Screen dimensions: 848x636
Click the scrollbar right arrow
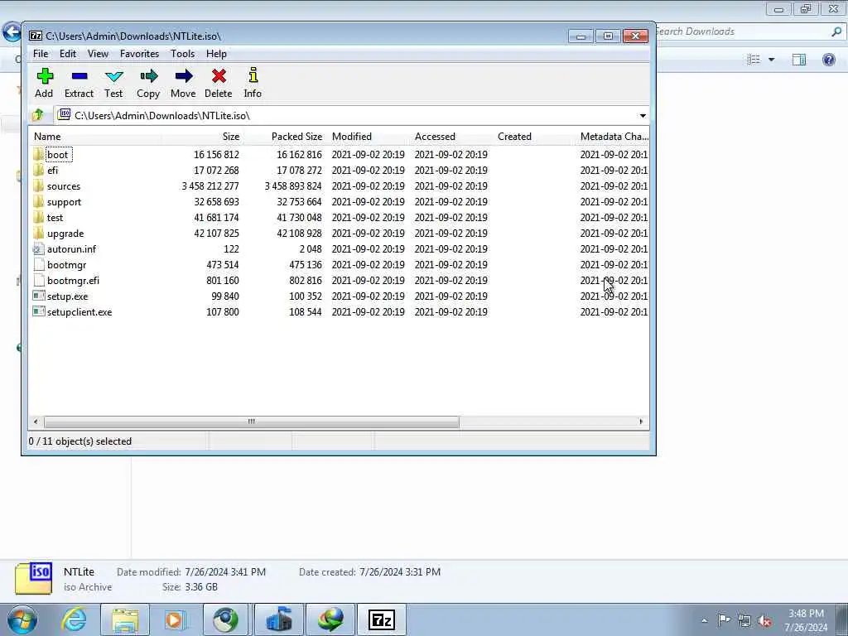pos(642,422)
